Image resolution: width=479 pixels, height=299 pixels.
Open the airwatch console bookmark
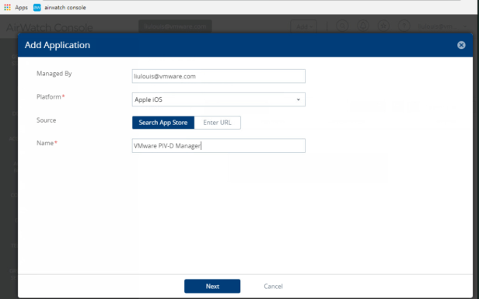(x=60, y=7)
